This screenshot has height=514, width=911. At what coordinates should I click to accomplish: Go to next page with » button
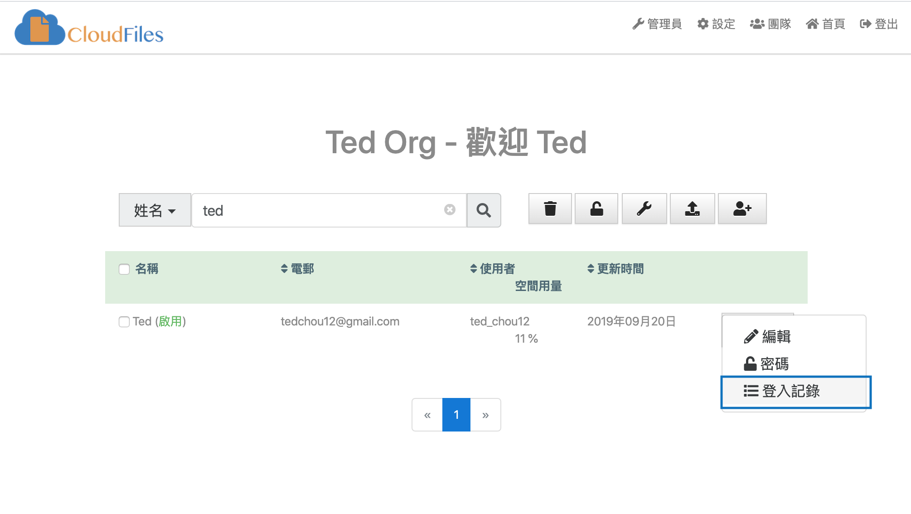(485, 415)
